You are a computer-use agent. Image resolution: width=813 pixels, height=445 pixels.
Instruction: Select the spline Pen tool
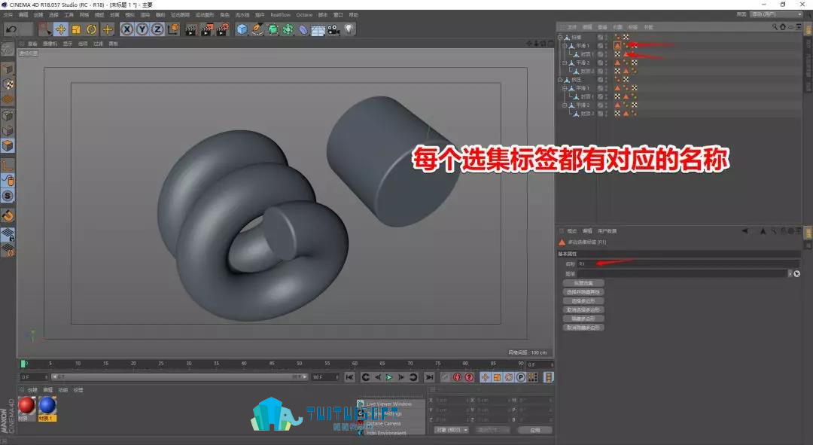(x=257, y=29)
